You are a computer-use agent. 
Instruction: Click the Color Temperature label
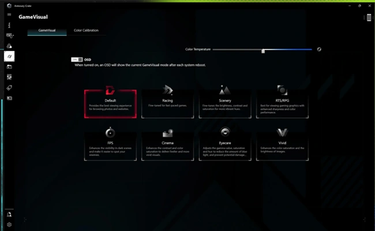click(x=198, y=49)
